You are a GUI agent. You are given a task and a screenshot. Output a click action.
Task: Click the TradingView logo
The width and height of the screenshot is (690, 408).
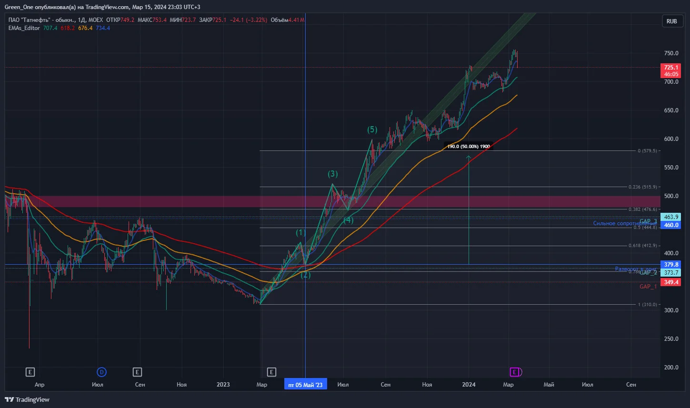[x=27, y=399]
